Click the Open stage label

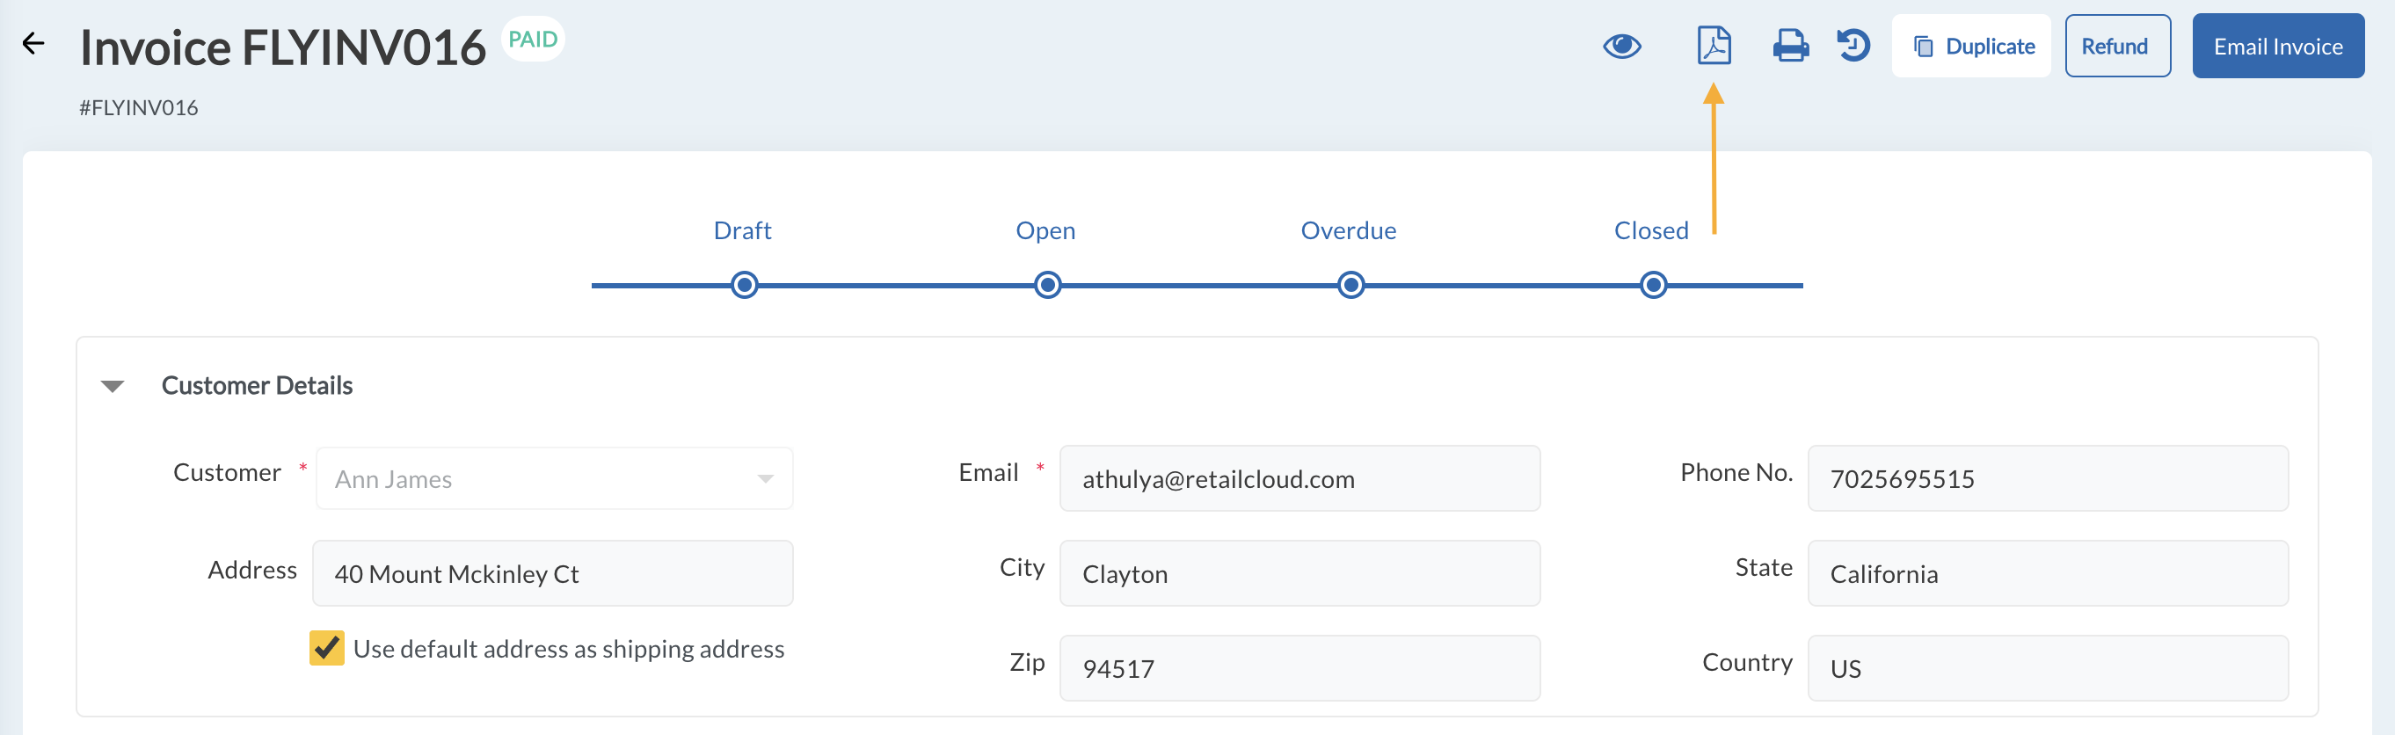1045,230
